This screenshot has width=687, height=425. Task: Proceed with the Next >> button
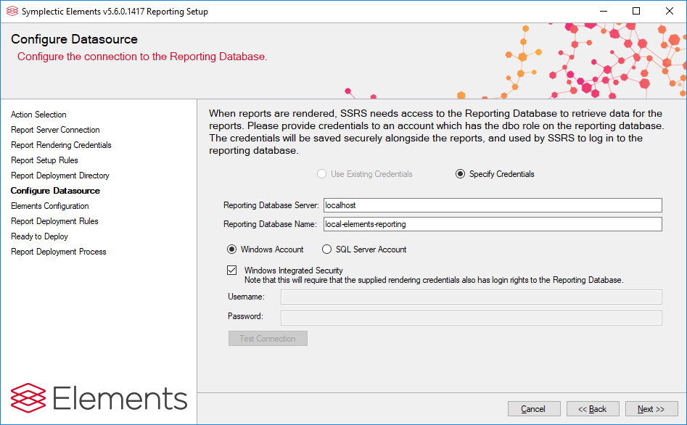(x=651, y=409)
